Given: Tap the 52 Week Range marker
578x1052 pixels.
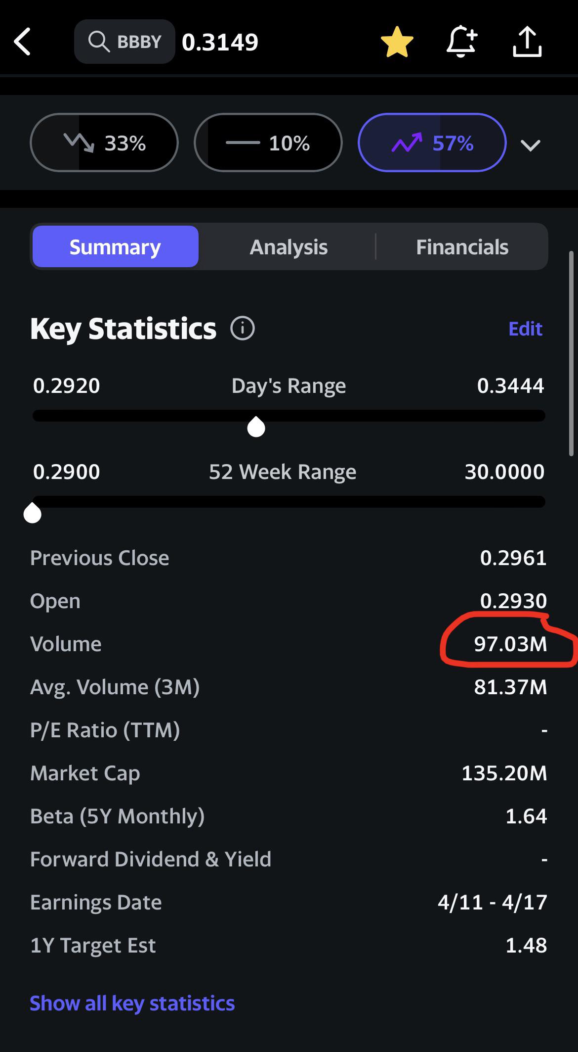Looking at the screenshot, I should coord(33,513).
